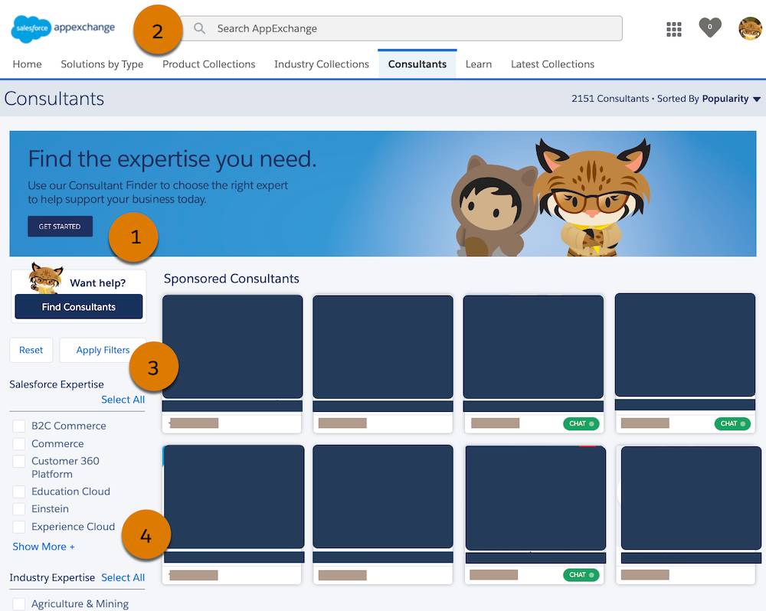Click the Salesforce AppExchange logo
Viewport: 766px width, 611px height.
tap(63, 29)
